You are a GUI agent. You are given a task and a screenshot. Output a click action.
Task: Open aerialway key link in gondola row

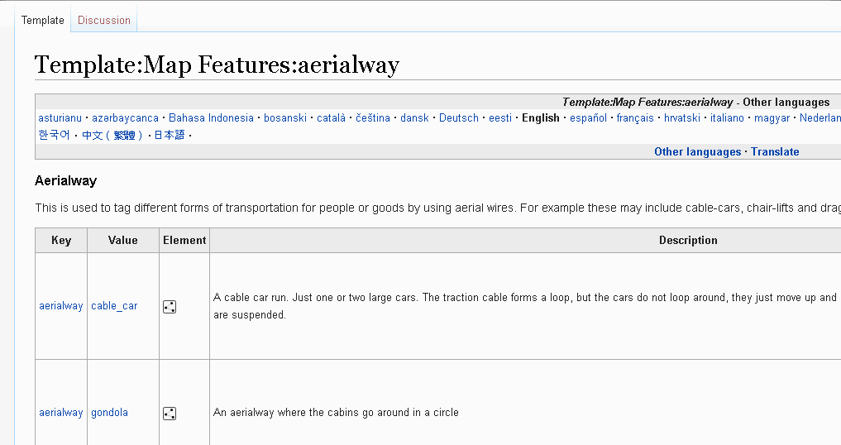pos(60,413)
